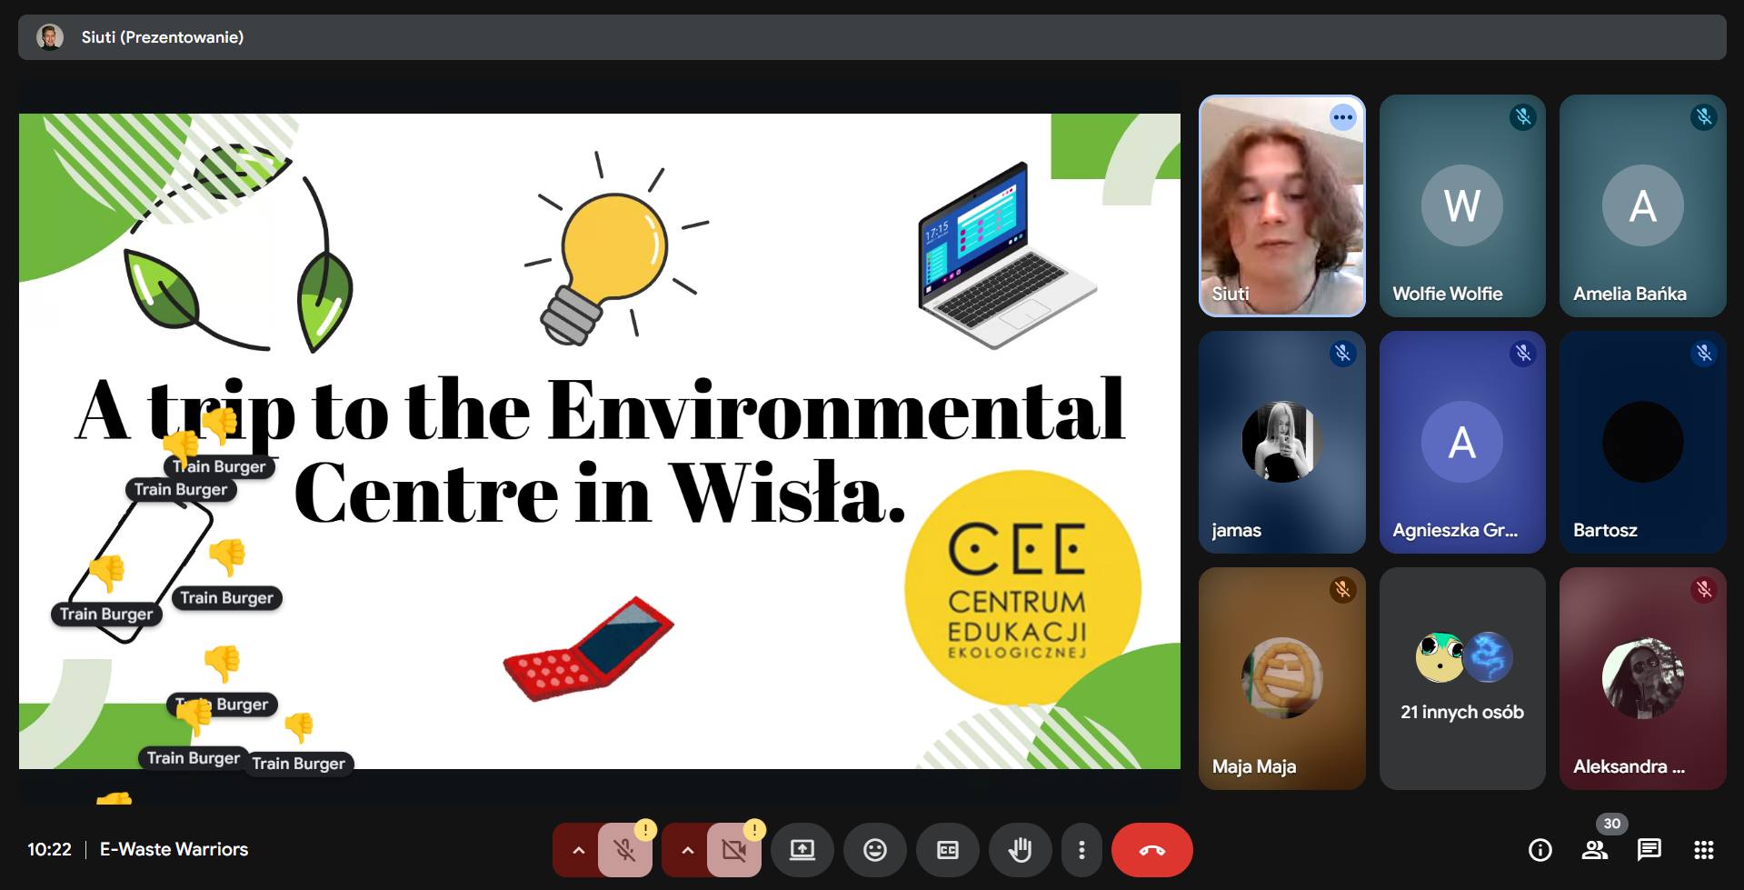Click the present screen icon
This screenshot has width=1744, height=890.
pyautogui.click(x=802, y=851)
